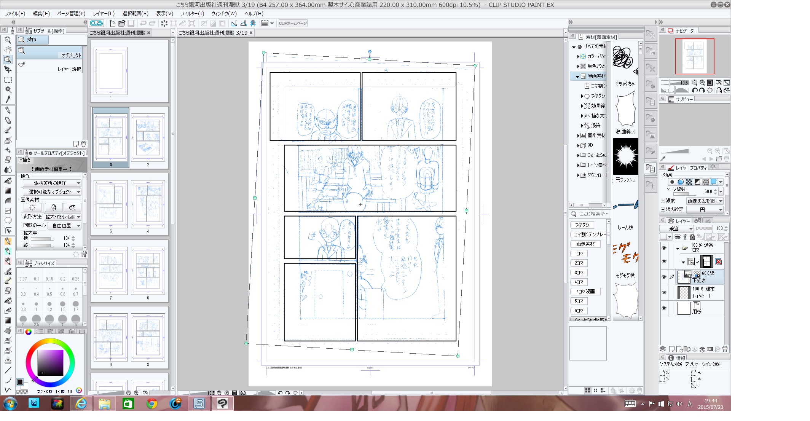810x421 pixels.
Task: Select the Hand move tool
Action: [x=8, y=49]
